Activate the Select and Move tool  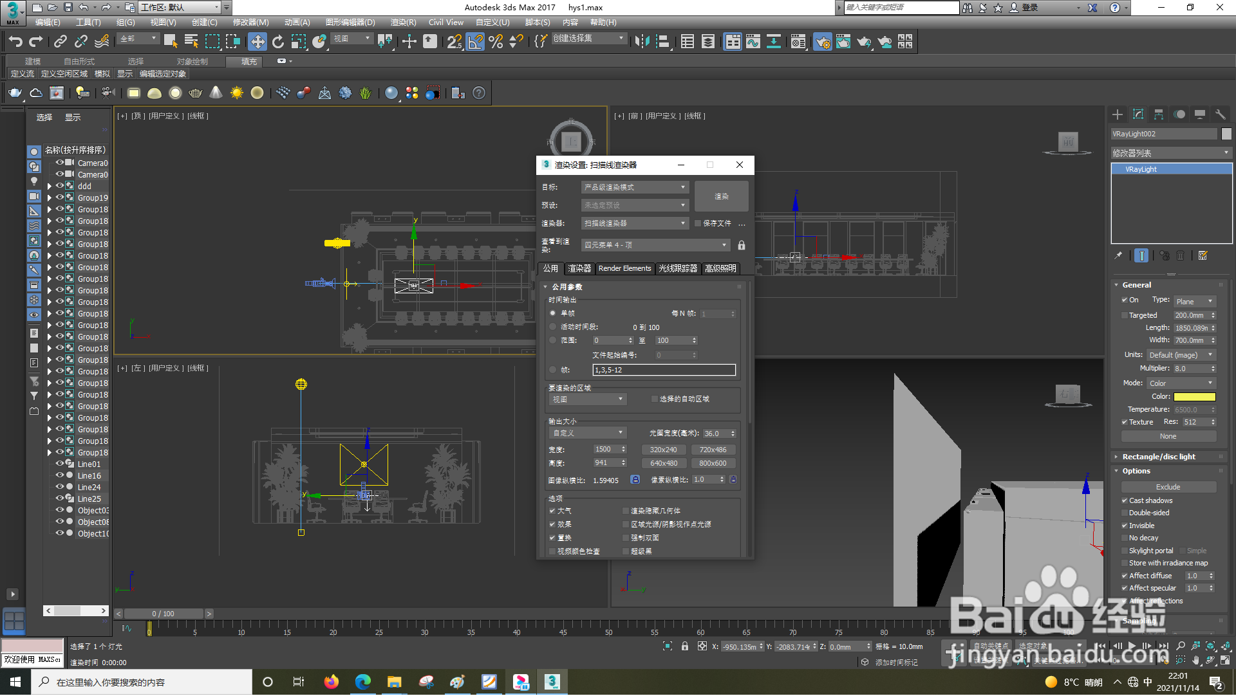(x=257, y=42)
